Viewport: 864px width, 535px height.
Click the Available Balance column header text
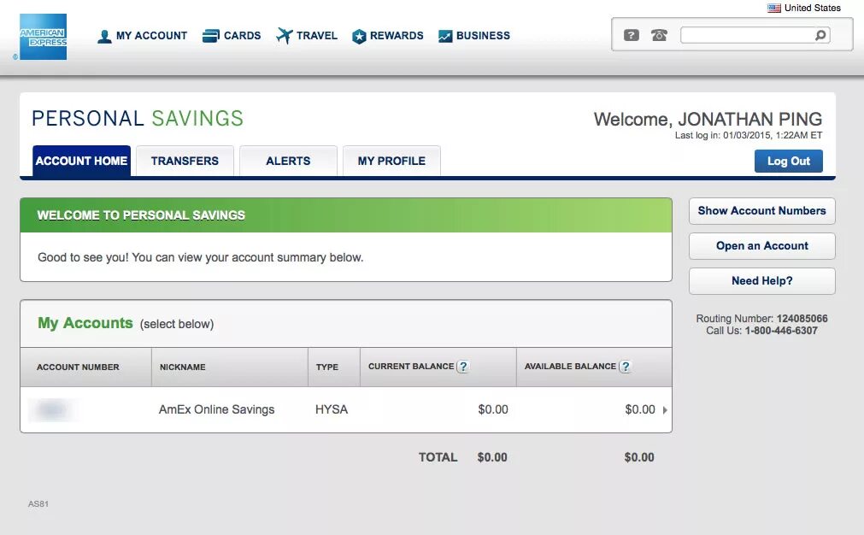coord(570,367)
